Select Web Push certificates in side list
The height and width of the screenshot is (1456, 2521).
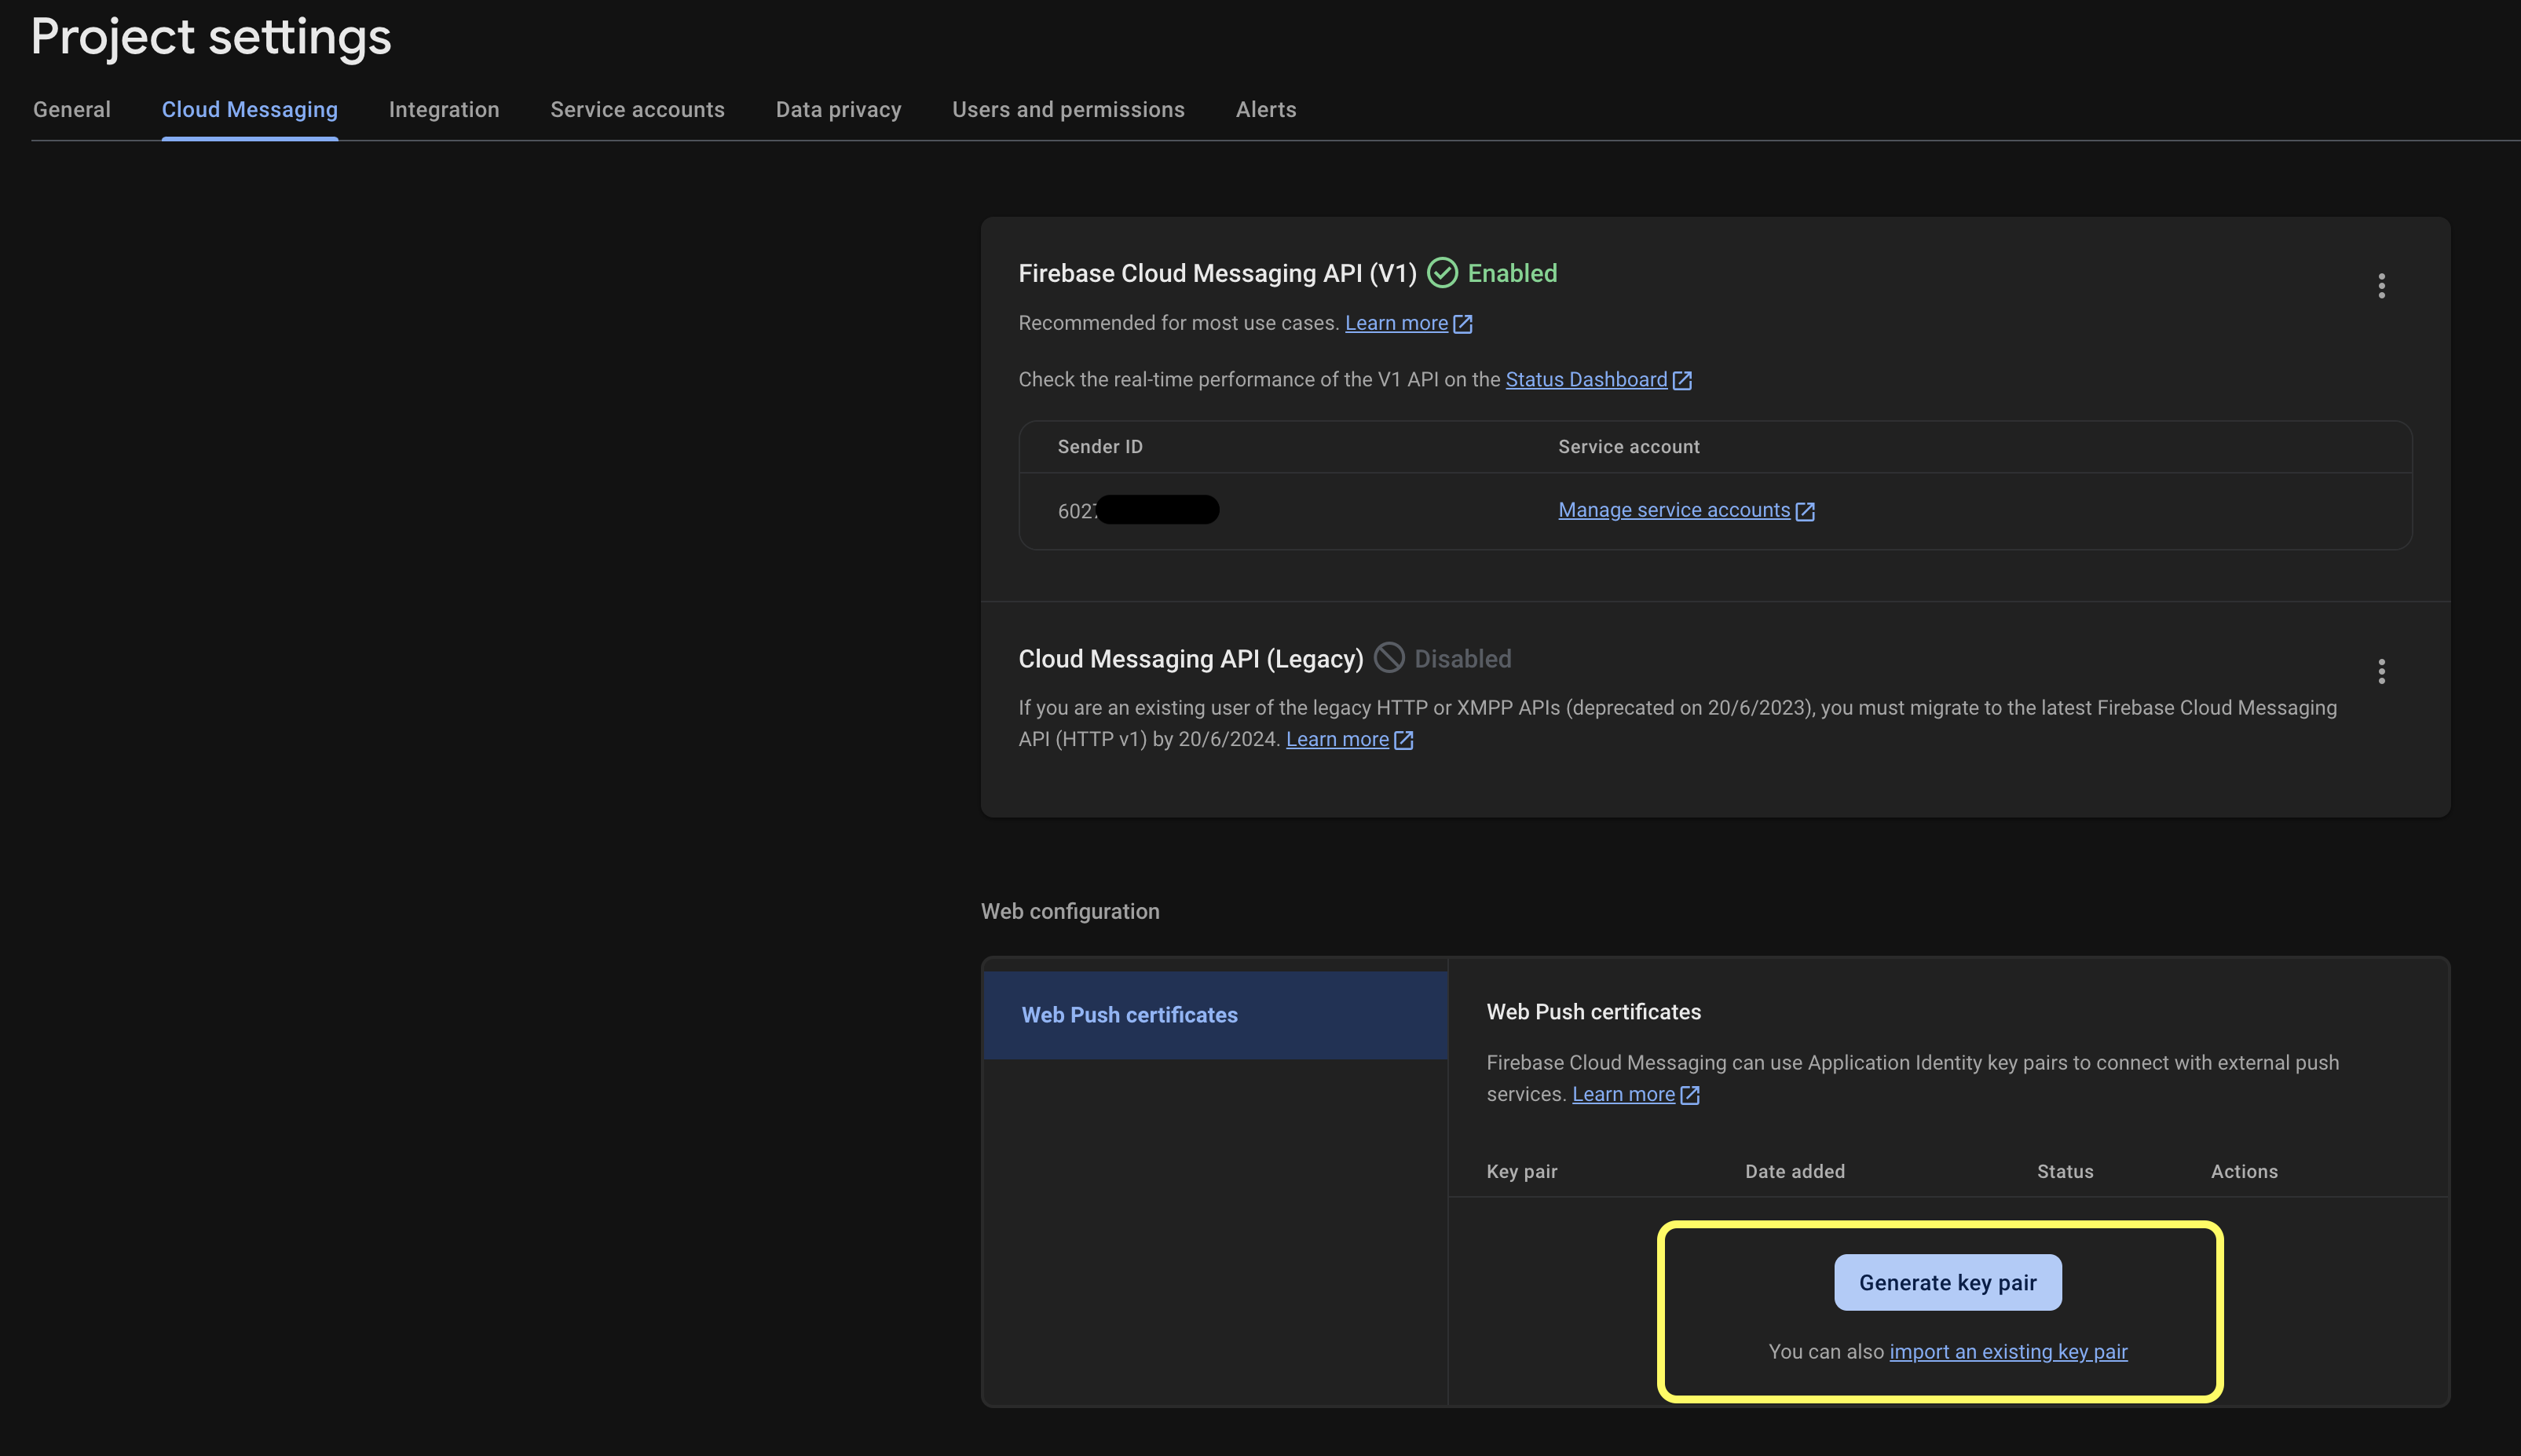click(x=1215, y=1015)
